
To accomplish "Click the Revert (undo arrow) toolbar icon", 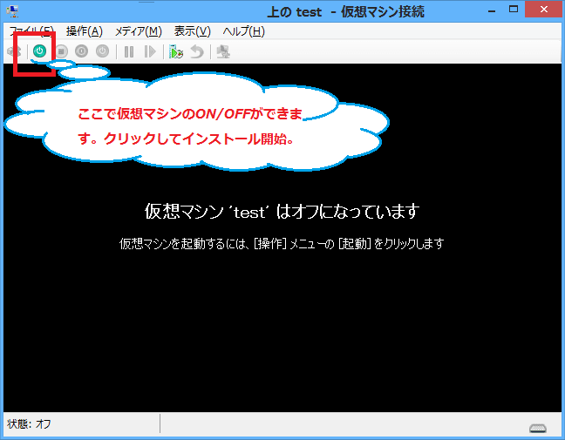I will click(197, 51).
